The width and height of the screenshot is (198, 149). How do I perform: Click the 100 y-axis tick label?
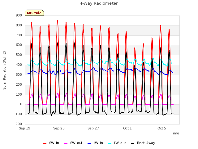click(19, 94)
